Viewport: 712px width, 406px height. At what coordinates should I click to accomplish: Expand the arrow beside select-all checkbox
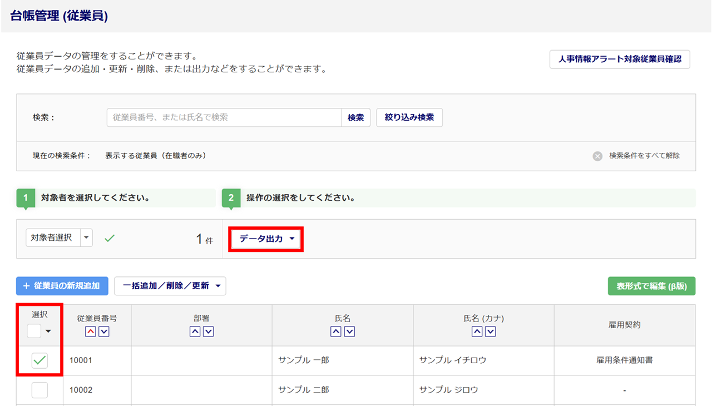pos(48,331)
